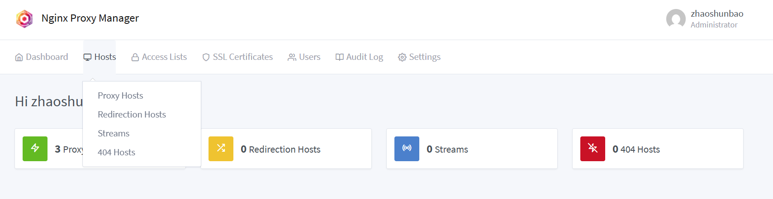Switch to the Users tab

click(304, 57)
